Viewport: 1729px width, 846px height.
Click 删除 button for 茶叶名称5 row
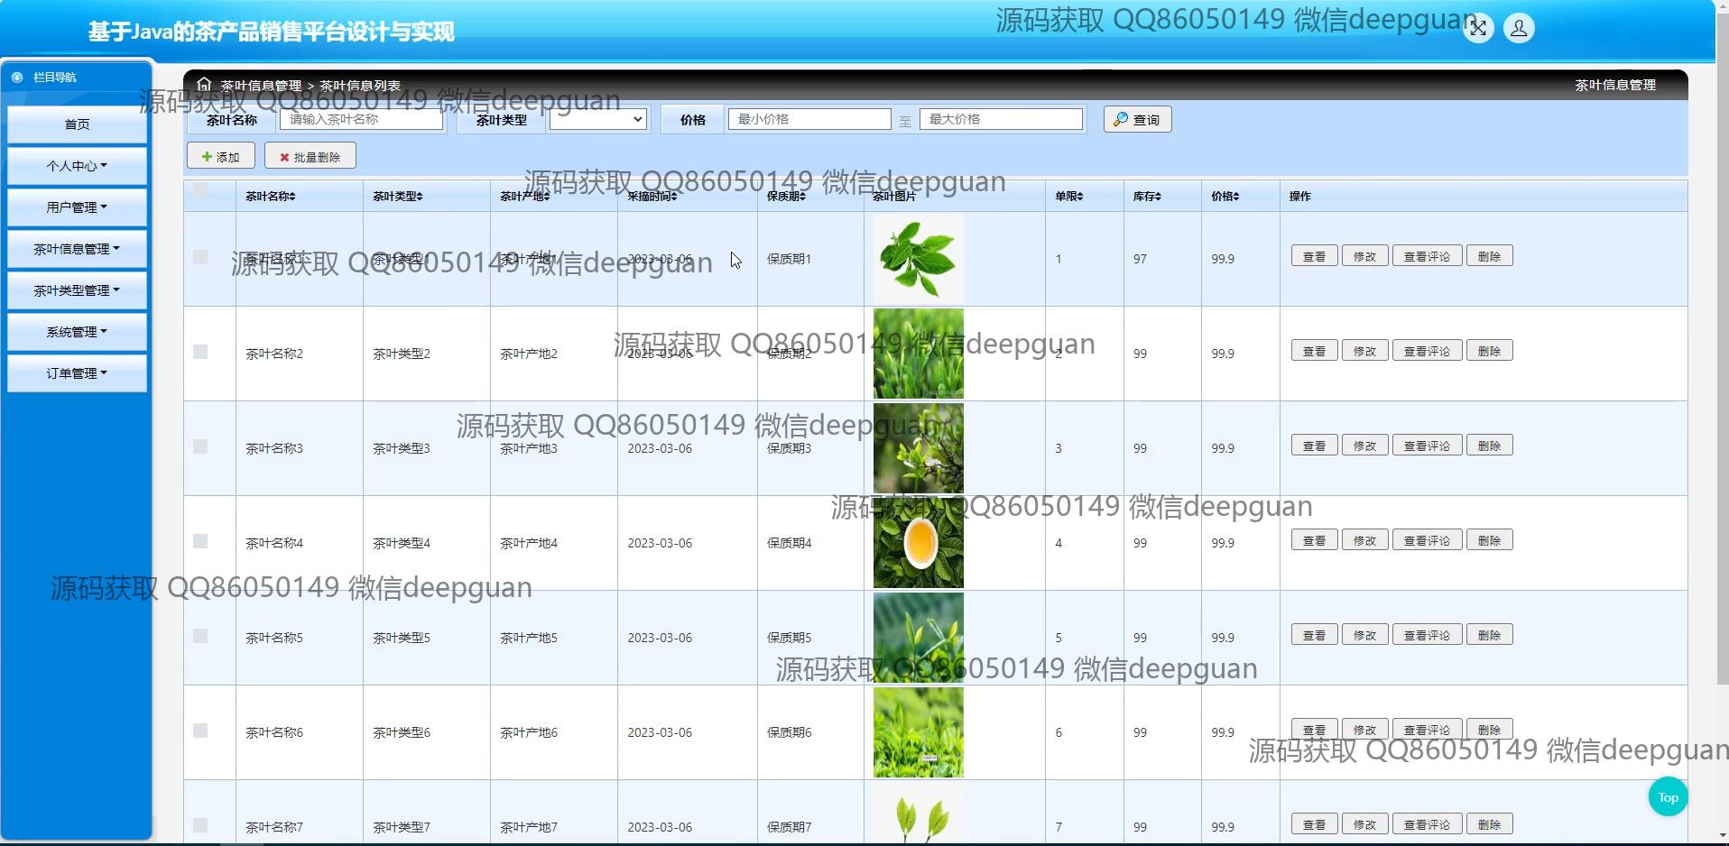coord(1489,635)
